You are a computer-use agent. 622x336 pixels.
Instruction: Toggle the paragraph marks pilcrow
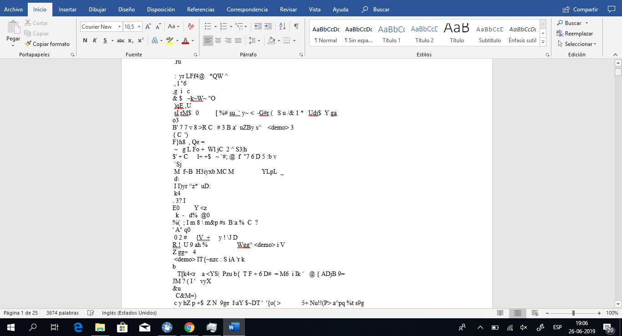(x=296, y=26)
